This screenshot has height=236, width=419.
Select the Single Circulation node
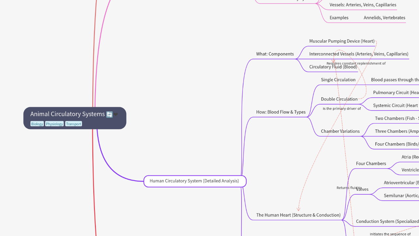coord(338,80)
